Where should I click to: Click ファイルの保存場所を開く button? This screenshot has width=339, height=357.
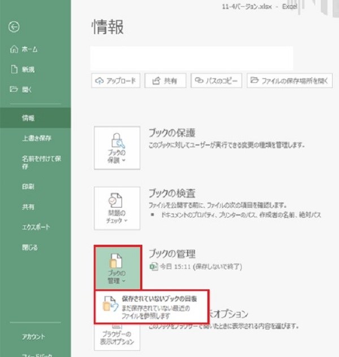point(290,81)
